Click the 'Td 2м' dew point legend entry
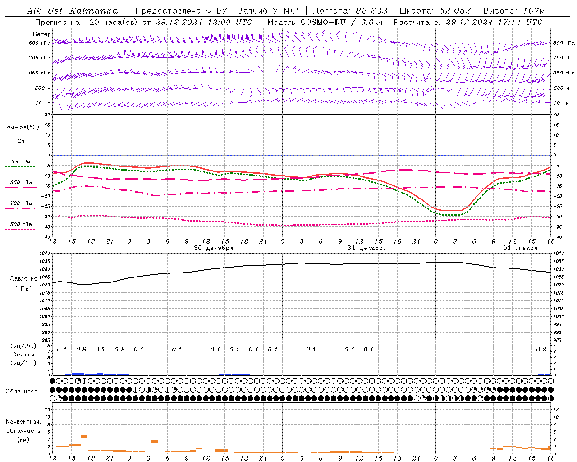 [x=21, y=162]
